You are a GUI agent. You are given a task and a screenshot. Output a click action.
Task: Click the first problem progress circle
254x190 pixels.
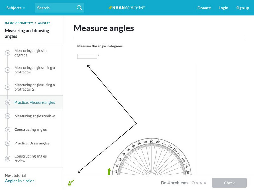coord(193,183)
